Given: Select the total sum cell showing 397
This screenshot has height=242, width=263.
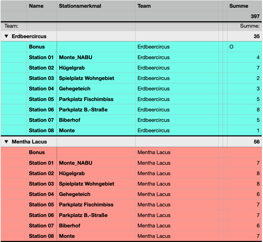Looking at the screenshot, I should [x=255, y=16].
